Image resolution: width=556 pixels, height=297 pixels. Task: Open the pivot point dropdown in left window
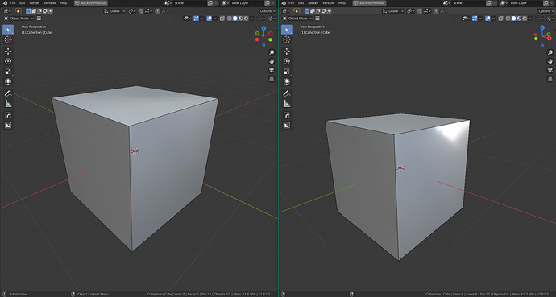click(132, 11)
